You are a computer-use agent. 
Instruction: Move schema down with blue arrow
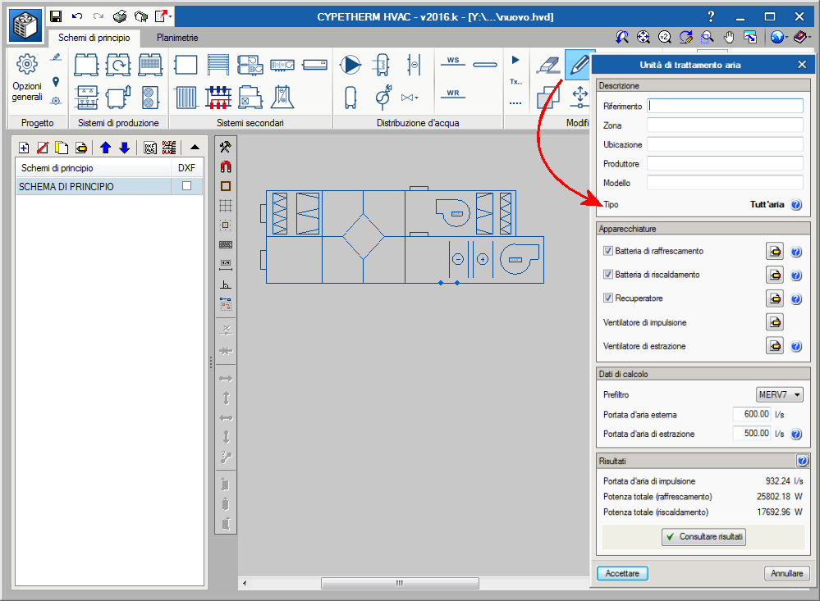point(125,148)
